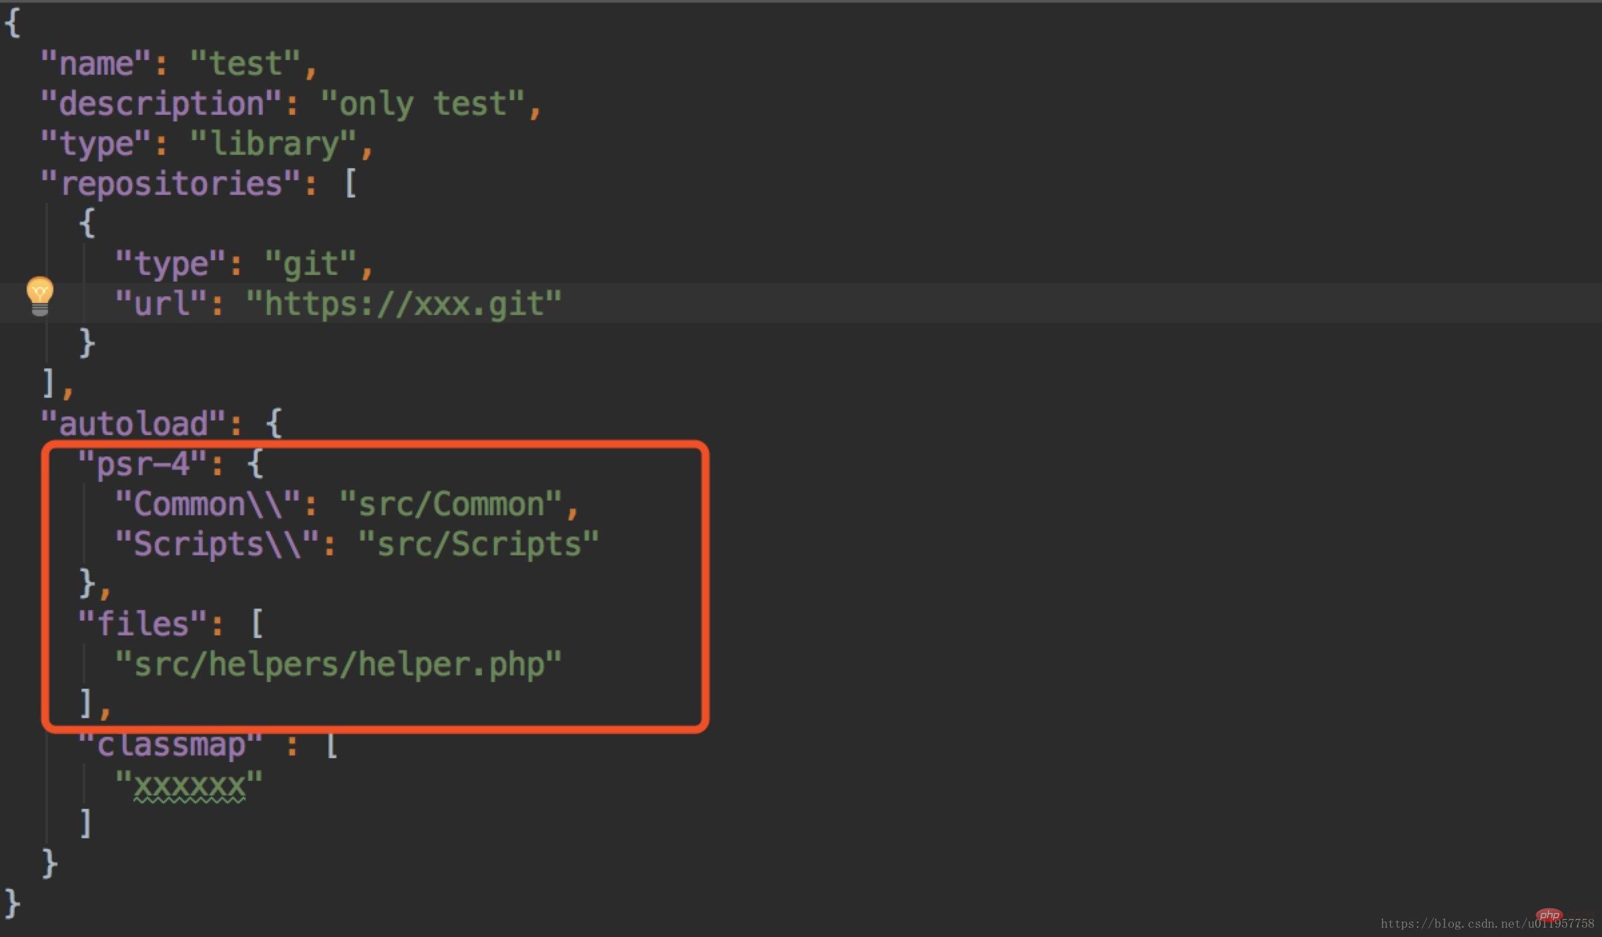This screenshot has width=1602, height=937.
Task: Click the "src/helpers/helper.php" file entry
Action: pyautogui.click(x=338, y=665)
